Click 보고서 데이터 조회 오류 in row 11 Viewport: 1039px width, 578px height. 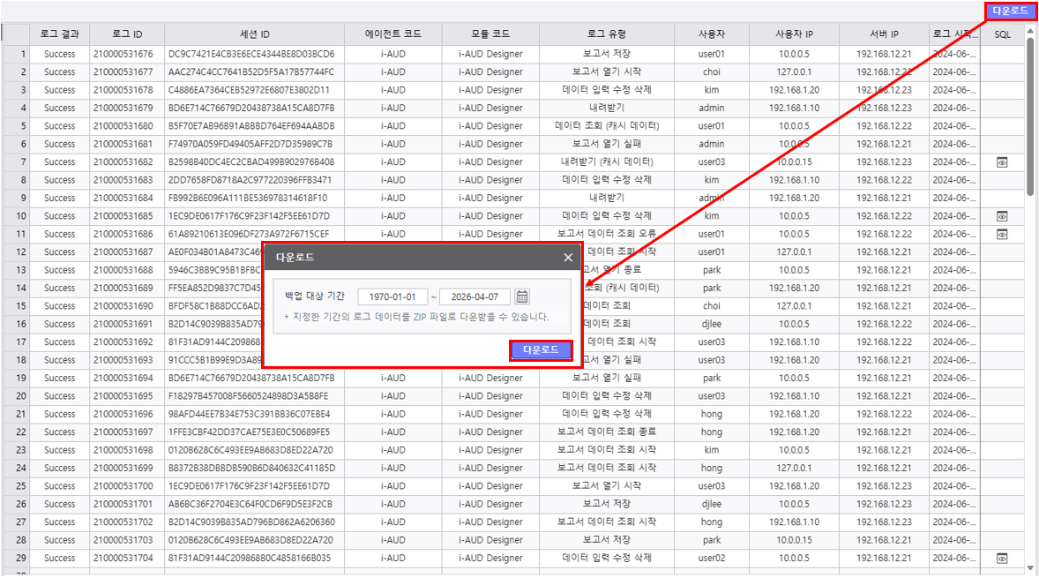[606, 234]
